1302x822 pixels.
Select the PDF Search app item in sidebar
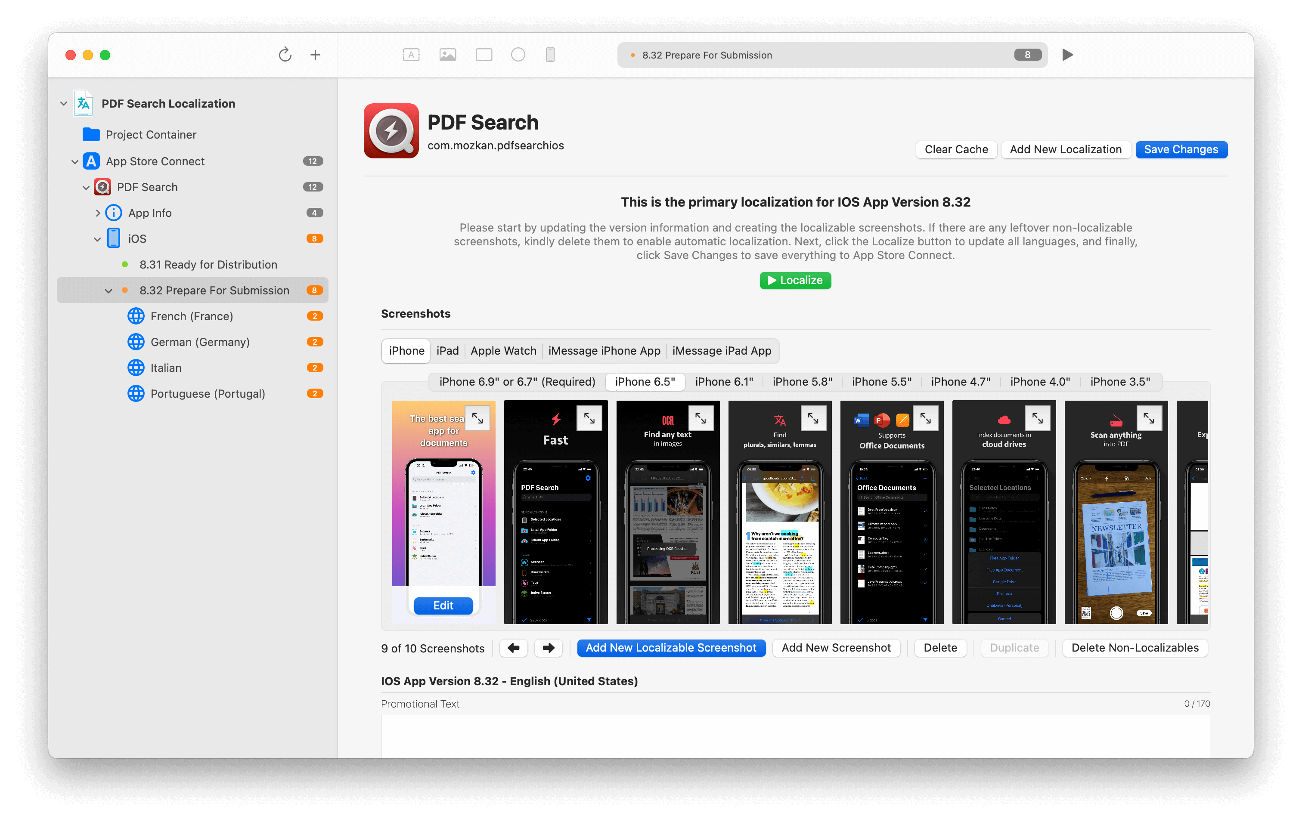147,187
